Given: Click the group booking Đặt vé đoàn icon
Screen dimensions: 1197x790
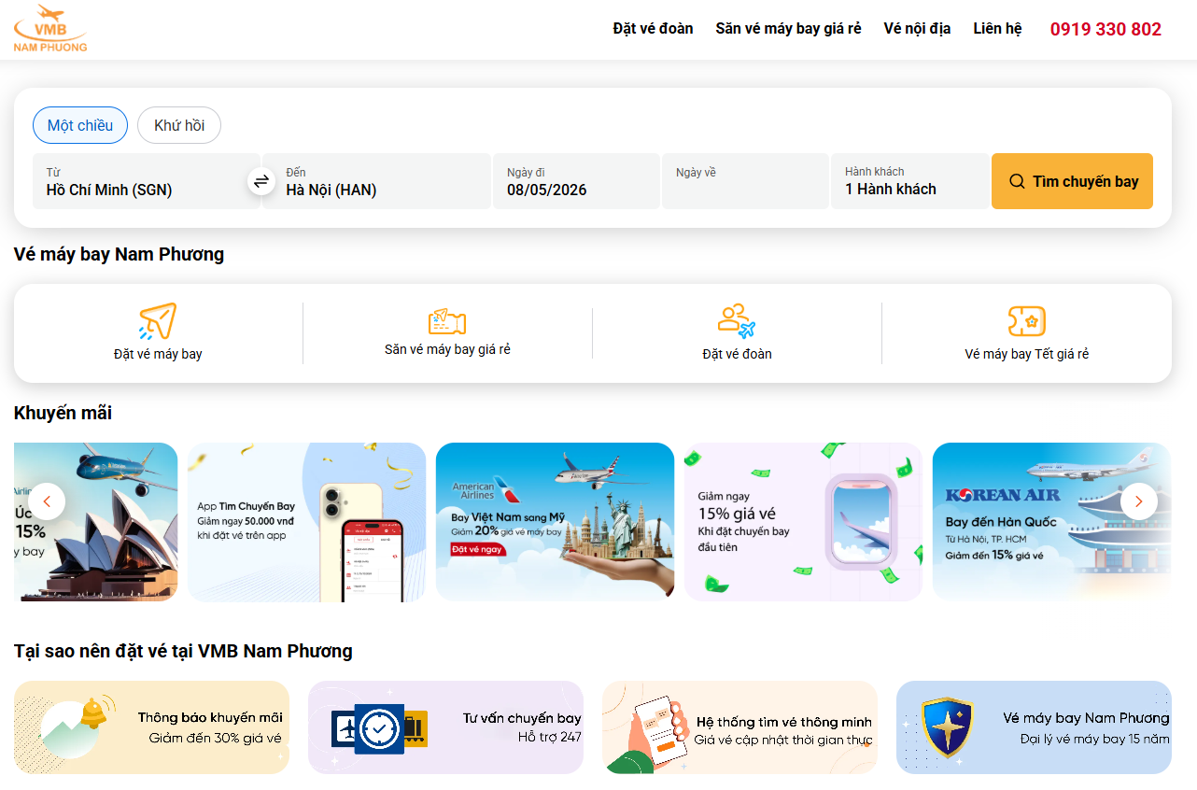Looking at the screenshot, I should click(737, 321).
